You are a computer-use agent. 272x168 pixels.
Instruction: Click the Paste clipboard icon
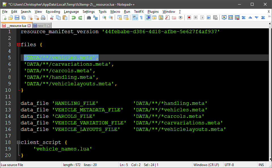pyautogui.click(x=65, y=18)
